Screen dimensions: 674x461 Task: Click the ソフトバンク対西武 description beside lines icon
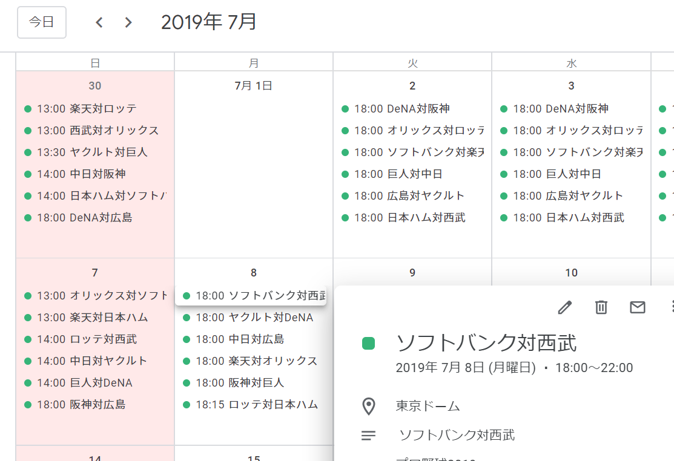[457, 435]
